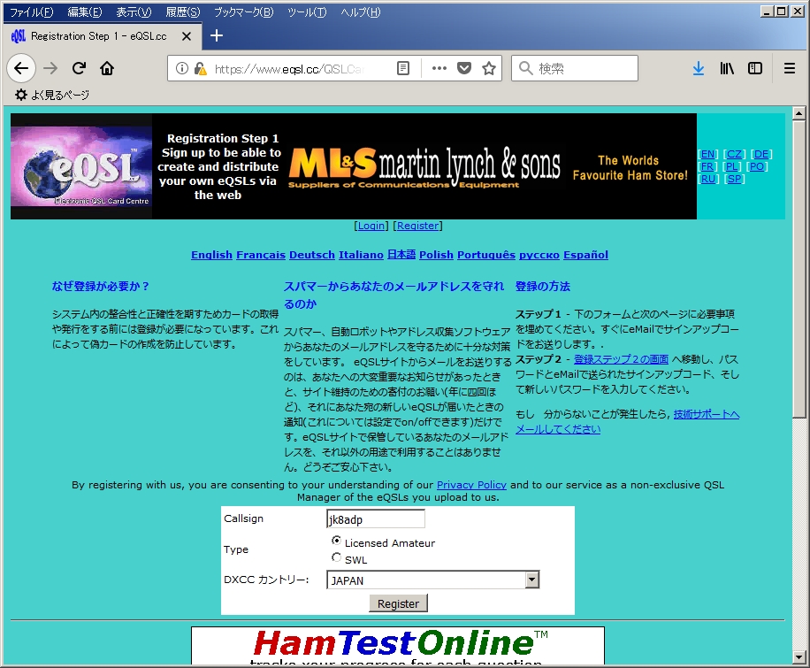
Task: Open the Firefox hamburger menu
Action: click(x=790, y=68)
